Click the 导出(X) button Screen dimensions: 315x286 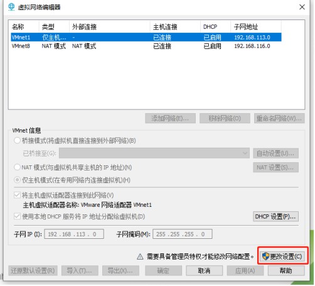120,270
